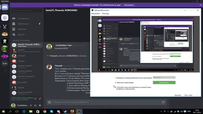The image size is (203, 114).
Task: Open Skype from taskbar
Action: 52,111
